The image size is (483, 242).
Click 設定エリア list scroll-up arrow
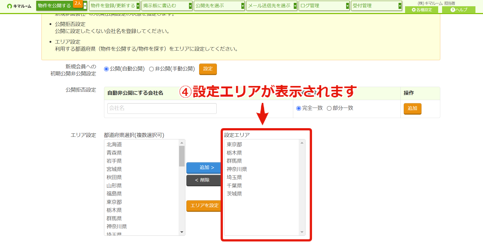(x=302, y=143)
